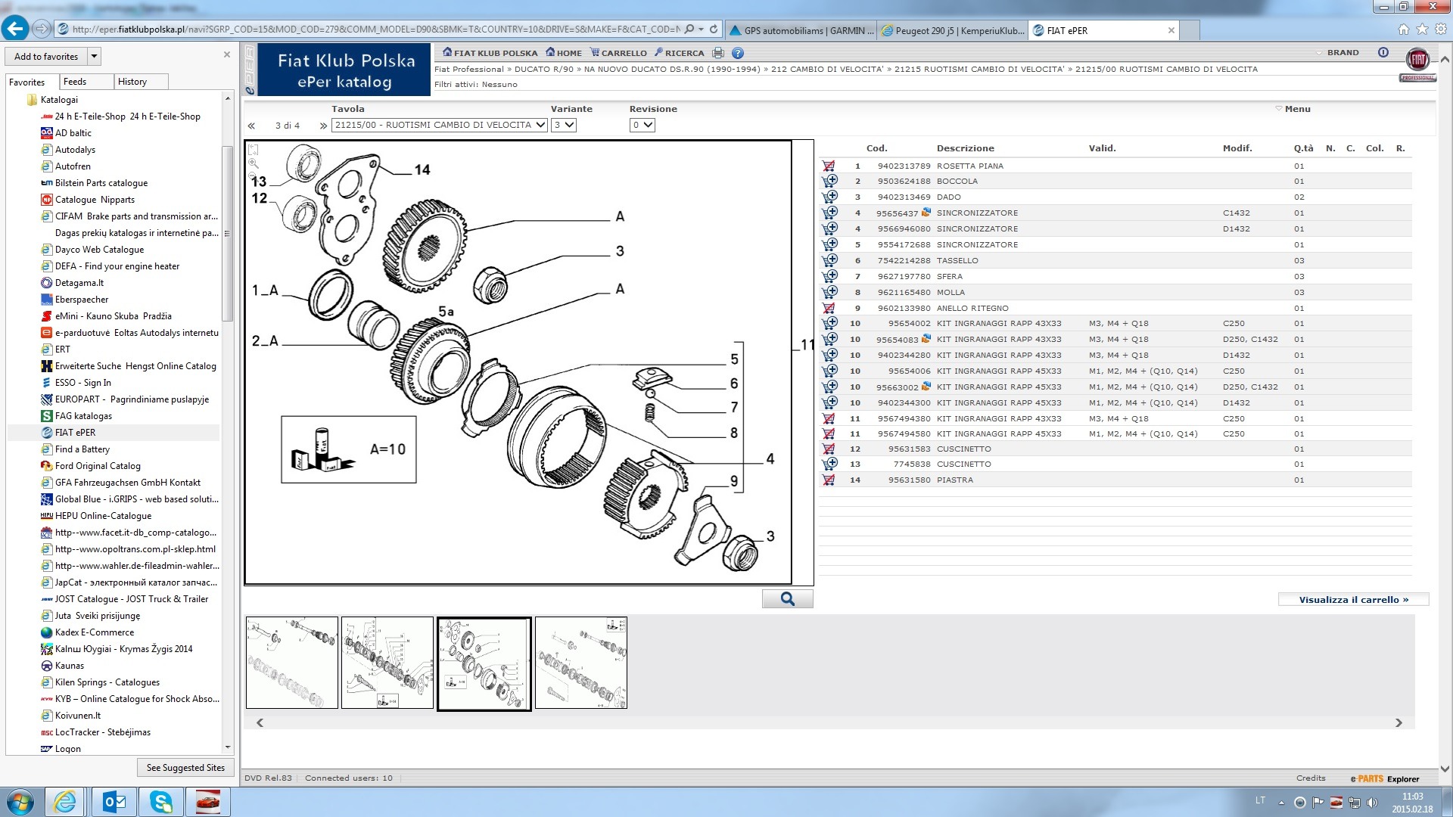The height and width of the screenshot is (817, 1453).
Task: Click See Suggested Sites button
Action: [185, 768]
